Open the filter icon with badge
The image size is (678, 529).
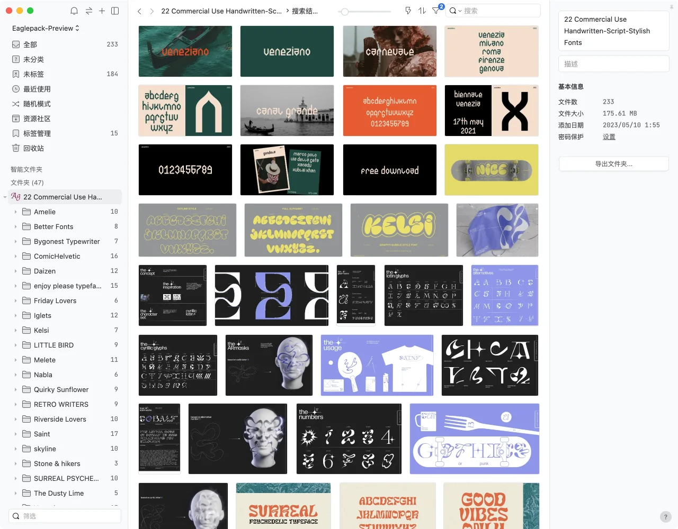click(x=436, y=11)
